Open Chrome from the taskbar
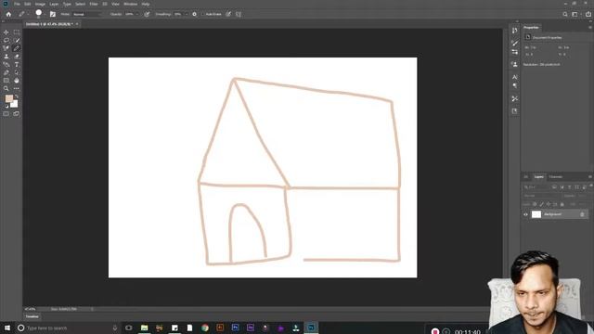 (205, 328)
